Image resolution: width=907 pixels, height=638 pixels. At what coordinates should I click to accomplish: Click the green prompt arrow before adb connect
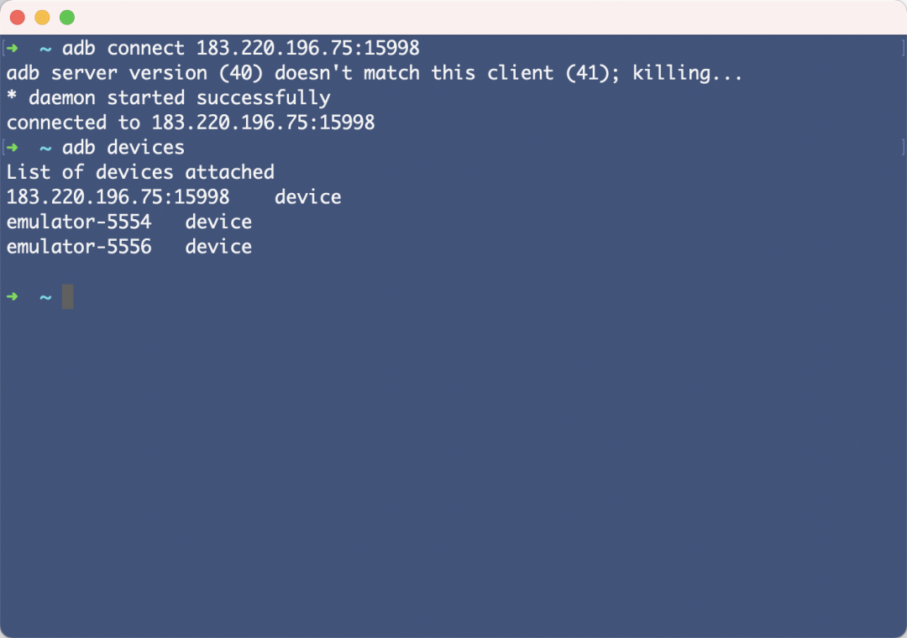[12, 48]
